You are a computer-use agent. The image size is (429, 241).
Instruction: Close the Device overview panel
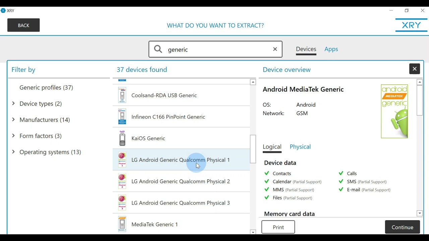click(415, 69)
